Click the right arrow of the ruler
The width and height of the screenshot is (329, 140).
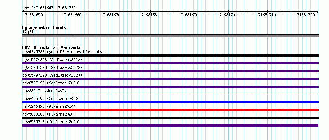(x=318, y=12)
